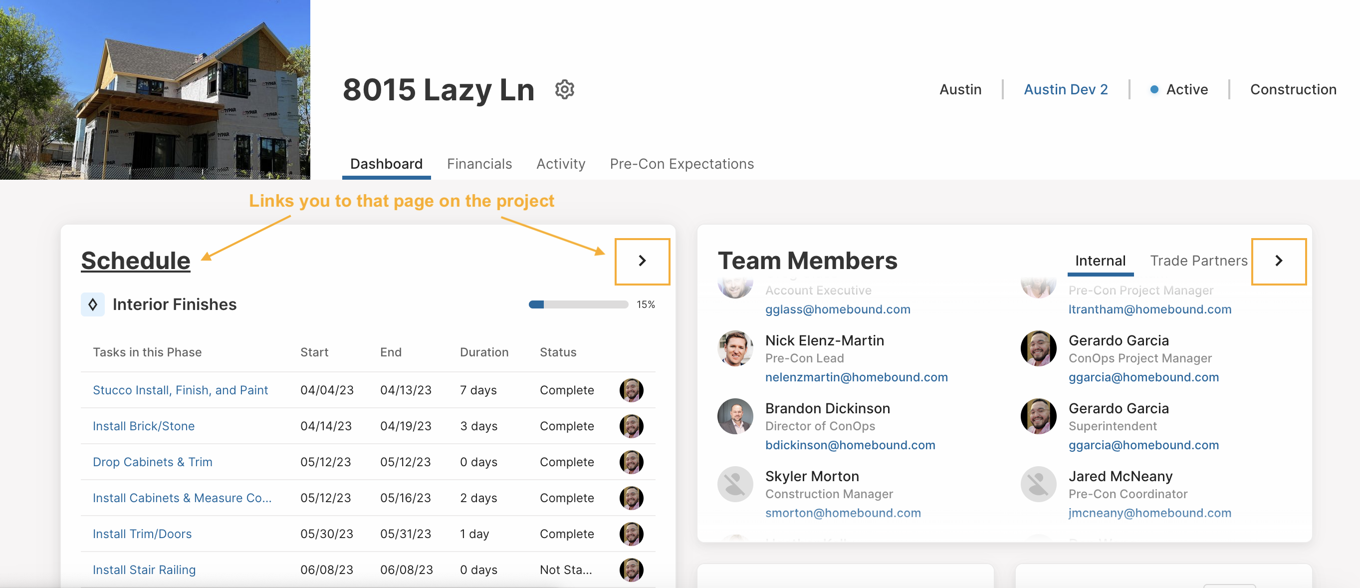
Task: Click Interior Finishes 15% progress bar
Action: click(x=578, y=305)
